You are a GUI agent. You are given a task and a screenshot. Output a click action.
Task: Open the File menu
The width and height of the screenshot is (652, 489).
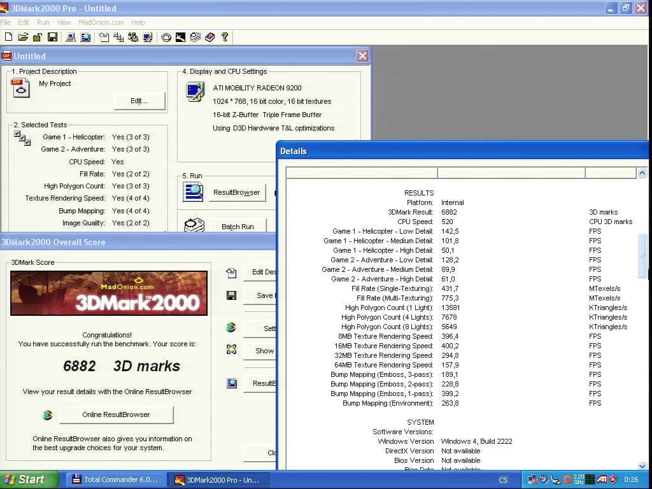(x=5, y=22)
